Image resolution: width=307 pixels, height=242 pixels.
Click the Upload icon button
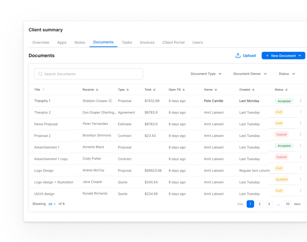[x=238, y=56]
